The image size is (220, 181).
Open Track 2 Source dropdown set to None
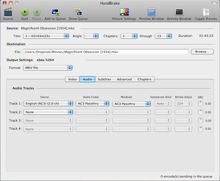click(48, 112)
